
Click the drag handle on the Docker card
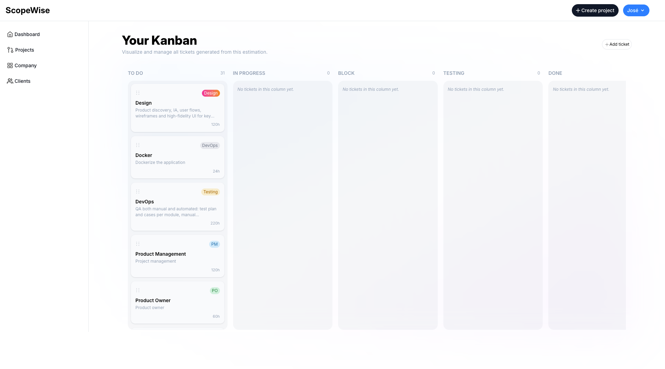(x=138, y=145)
